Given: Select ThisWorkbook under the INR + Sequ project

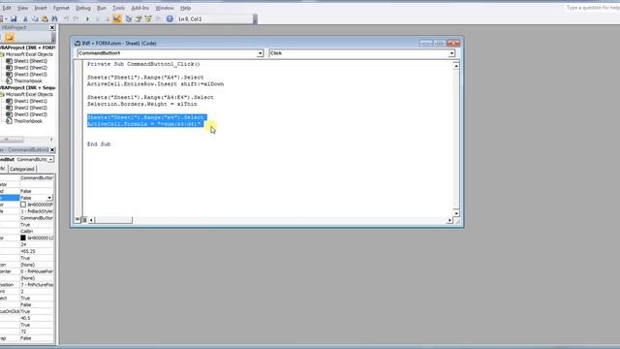Looking at the screenshot, I should (x=28, y=121).
